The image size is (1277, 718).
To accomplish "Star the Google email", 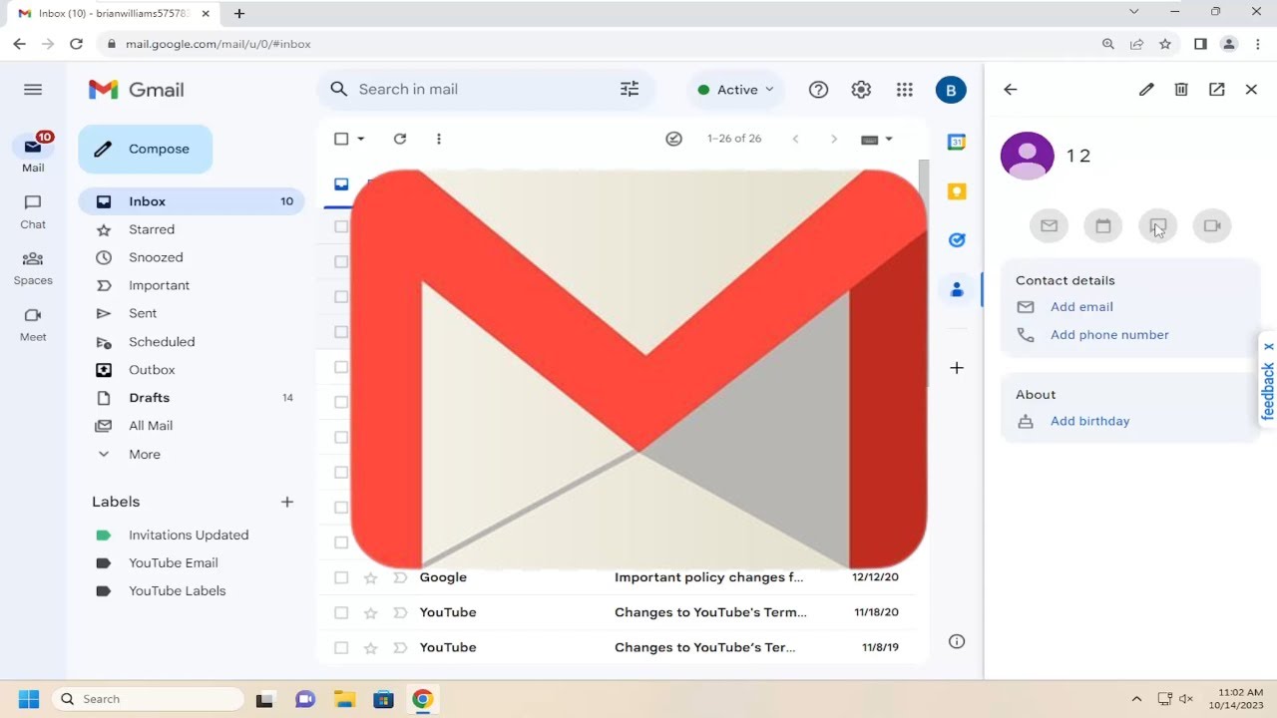I will click(x=371, y=577).
